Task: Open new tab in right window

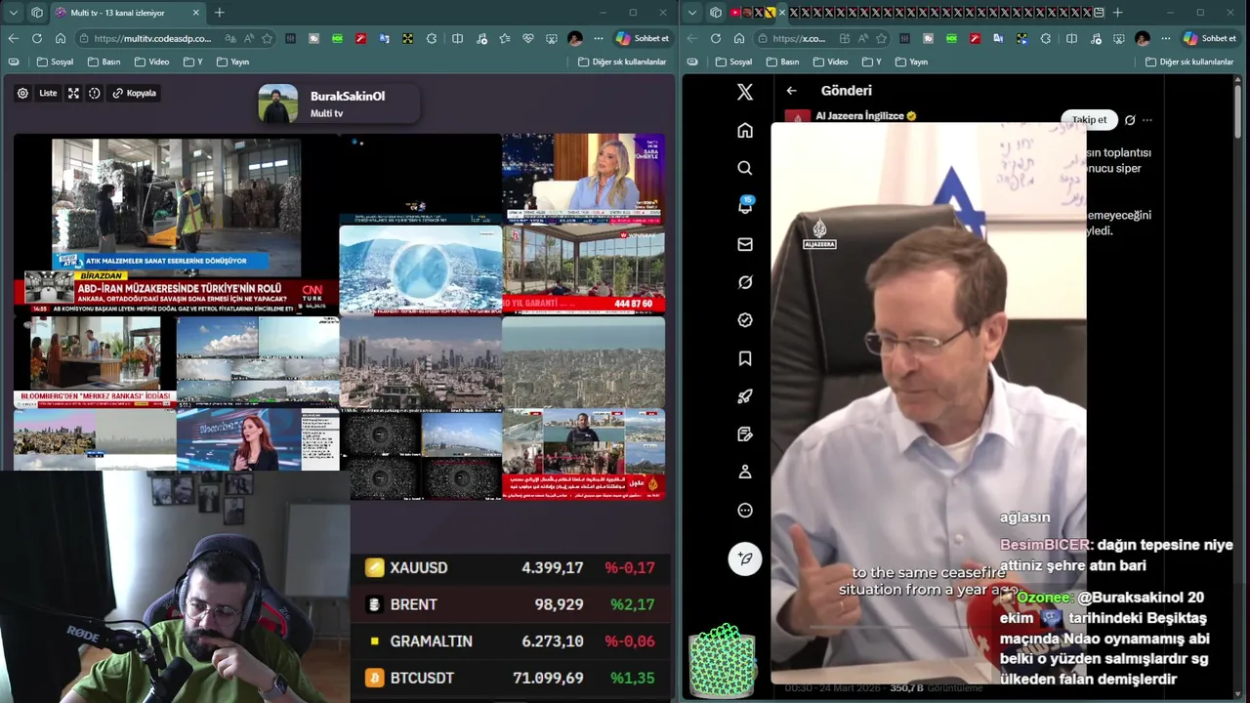Action: 1117,13
